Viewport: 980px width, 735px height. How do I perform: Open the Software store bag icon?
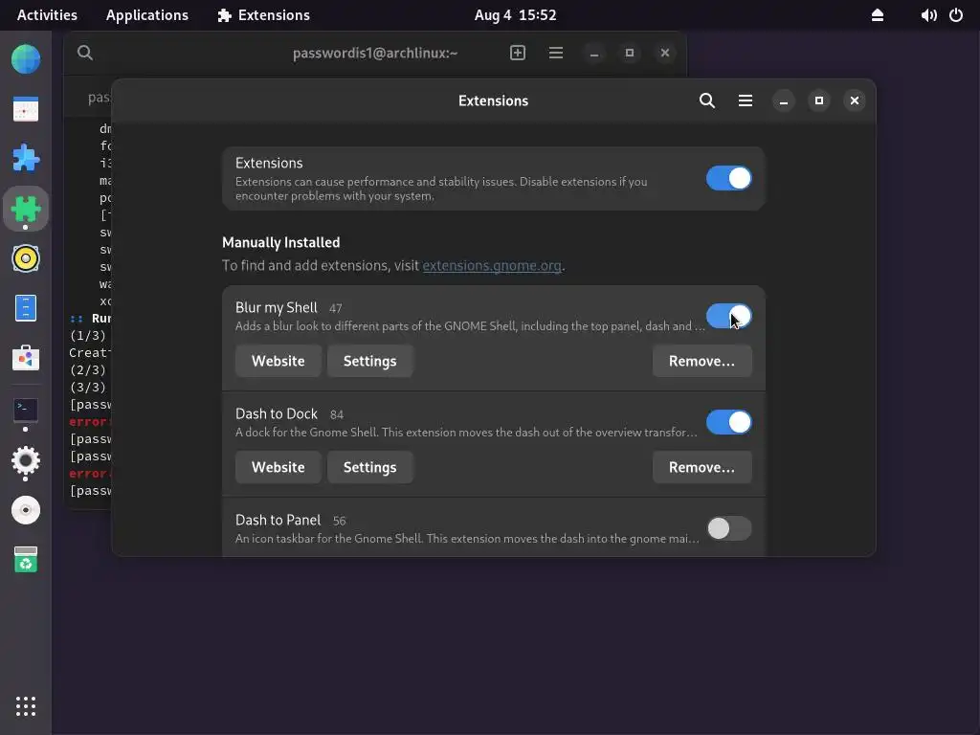coord(26,358)
